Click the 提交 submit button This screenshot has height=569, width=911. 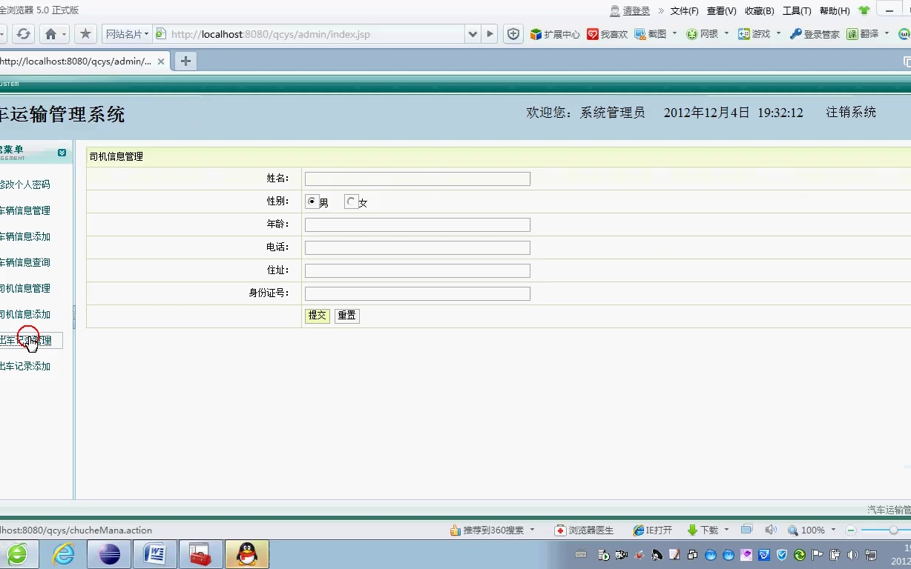pos(317,315)
